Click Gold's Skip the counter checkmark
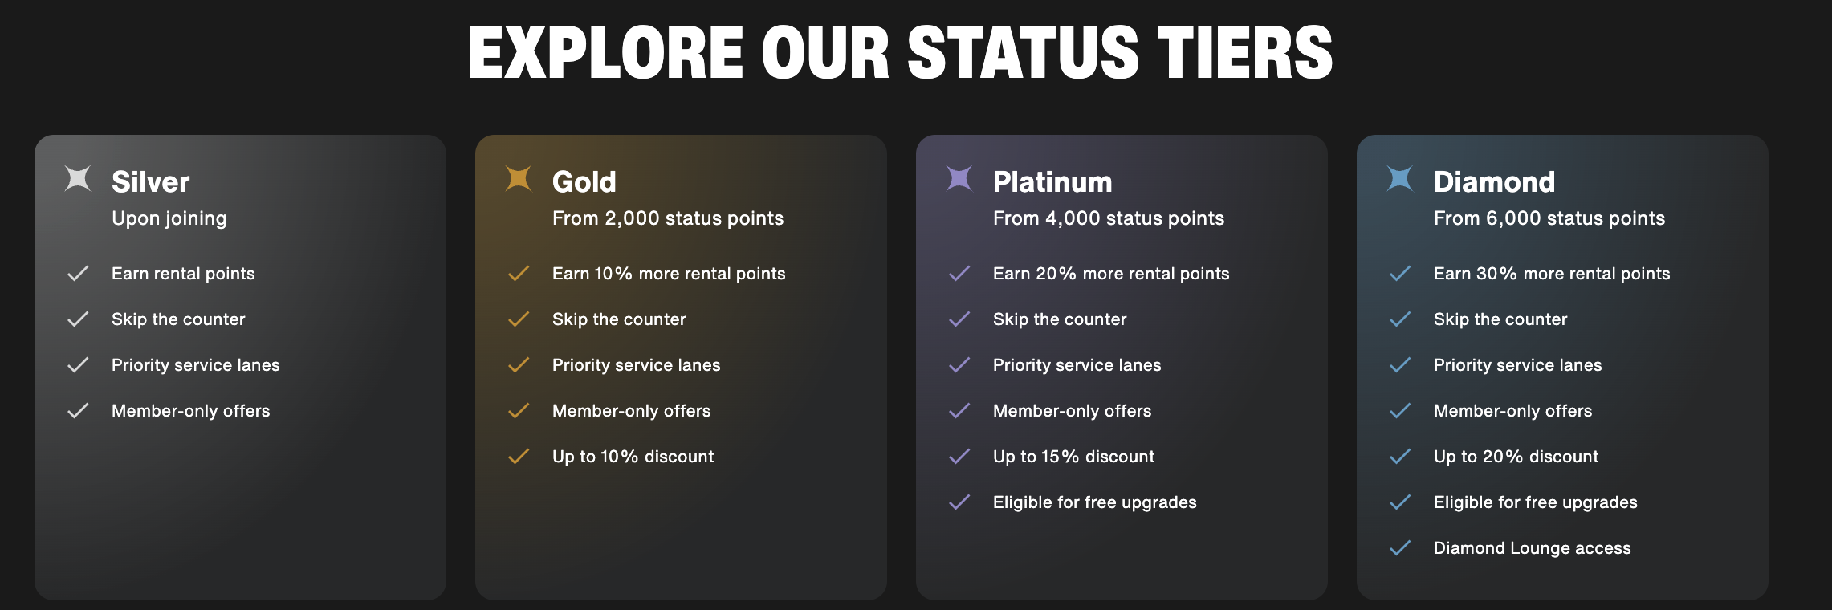The image size is (1832, 610). (519, 319)
